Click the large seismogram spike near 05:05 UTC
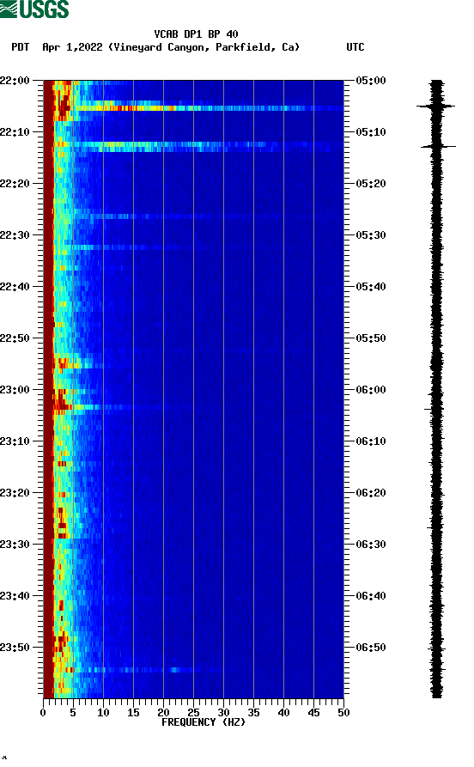This screenshot has width=474, height=767. [436, 106]
